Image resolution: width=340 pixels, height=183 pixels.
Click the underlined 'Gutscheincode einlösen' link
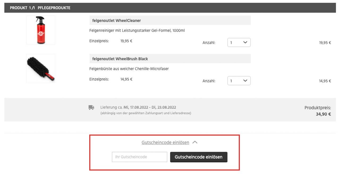(x=165, y=142)
